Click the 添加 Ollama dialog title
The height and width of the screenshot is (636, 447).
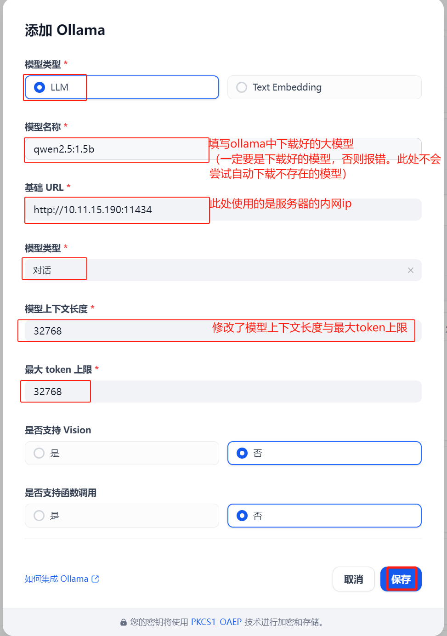coord(65,30)
